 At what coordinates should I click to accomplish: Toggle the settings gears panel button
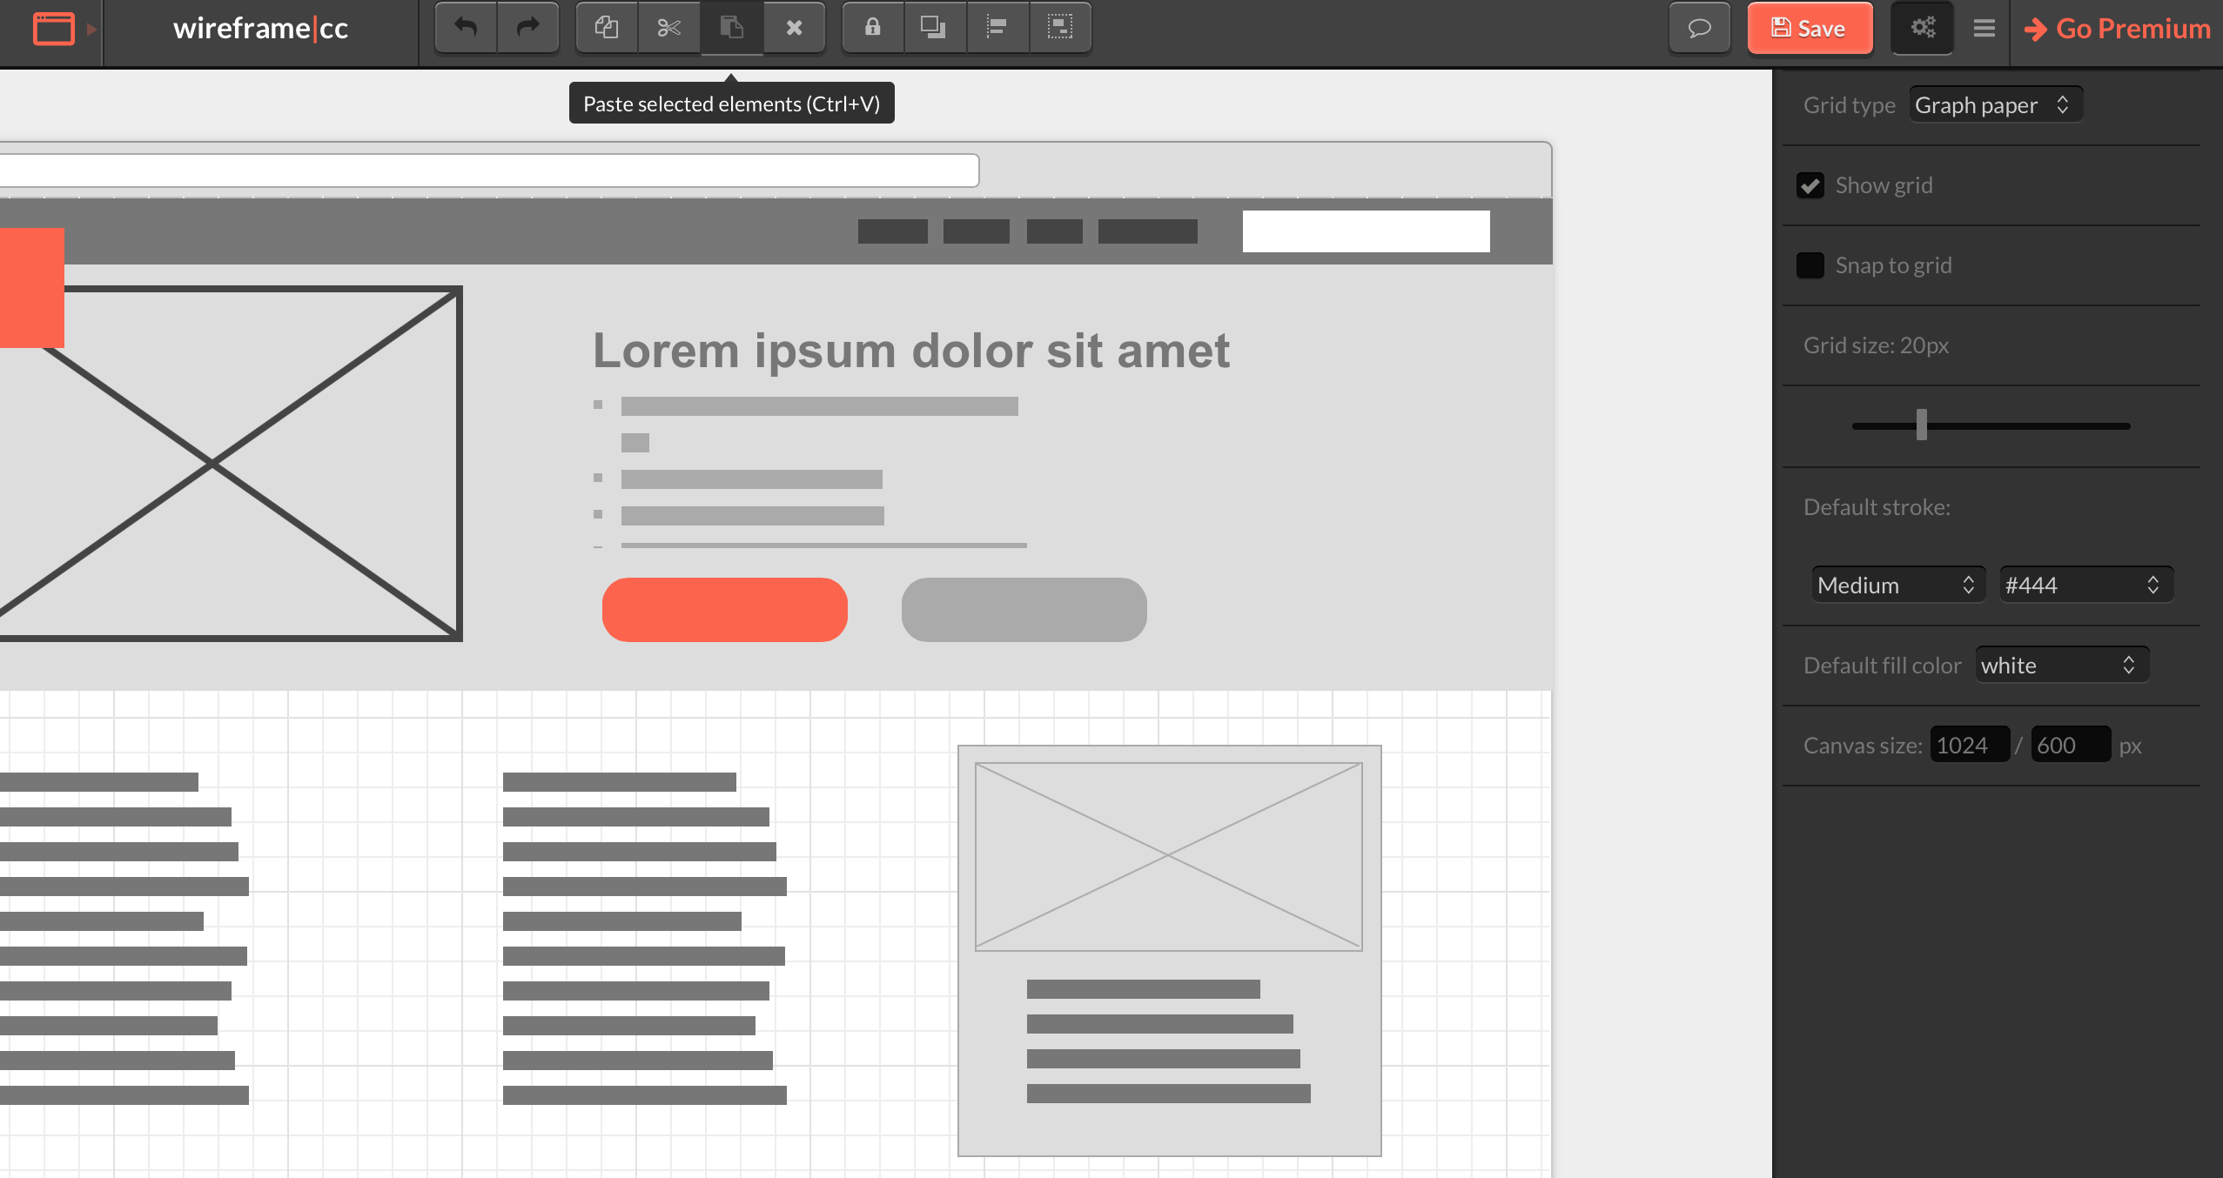1923,28
